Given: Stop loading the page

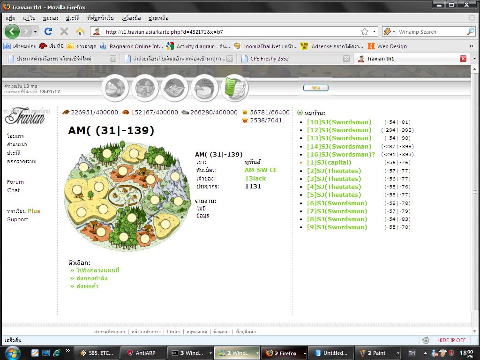Looking at the screenshot, I should (x=64, y=31).
